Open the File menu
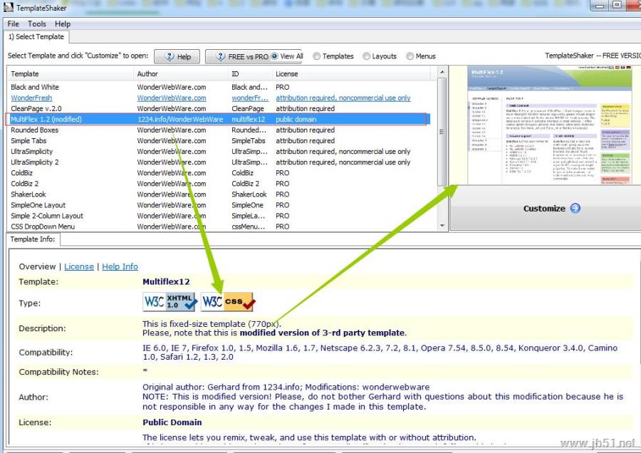This screenshot has width=641, height=453. pos(13,24)
